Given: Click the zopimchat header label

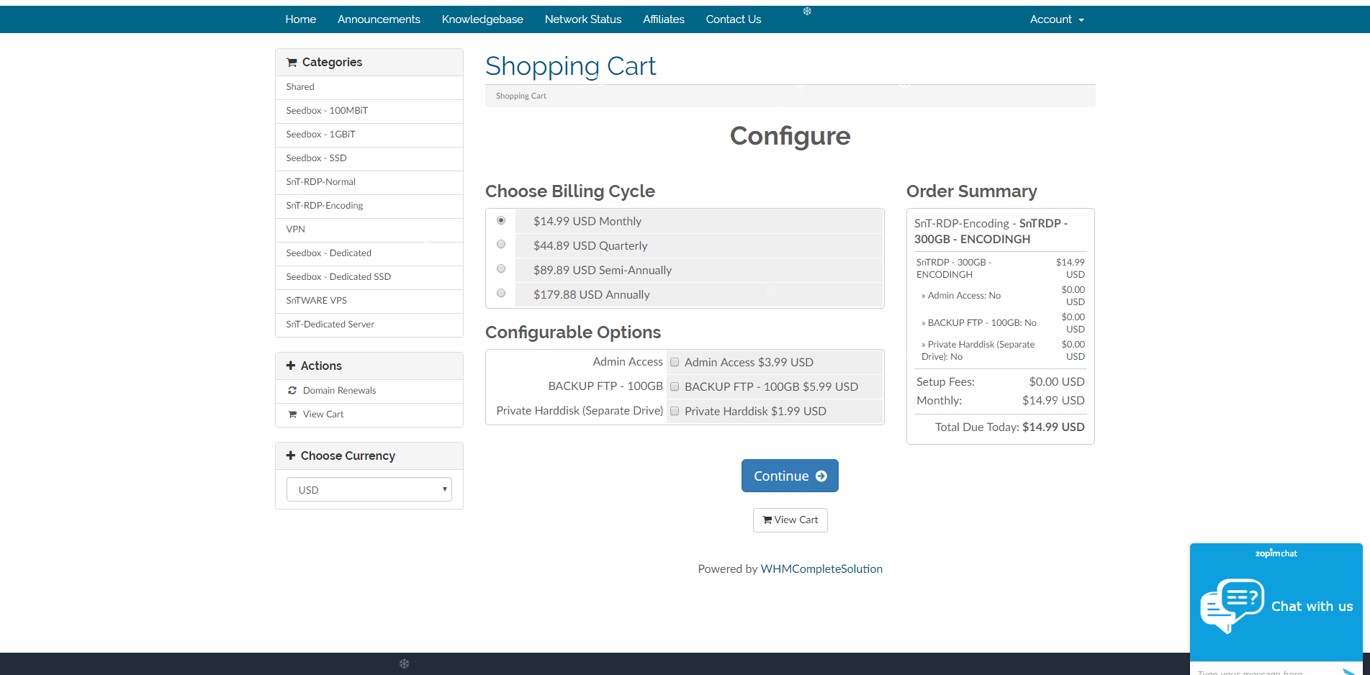Looking at the screenshot, I should 1276,553.
